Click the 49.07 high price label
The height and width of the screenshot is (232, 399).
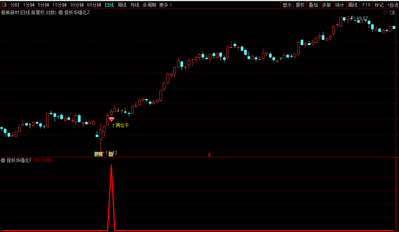point(362,18)
